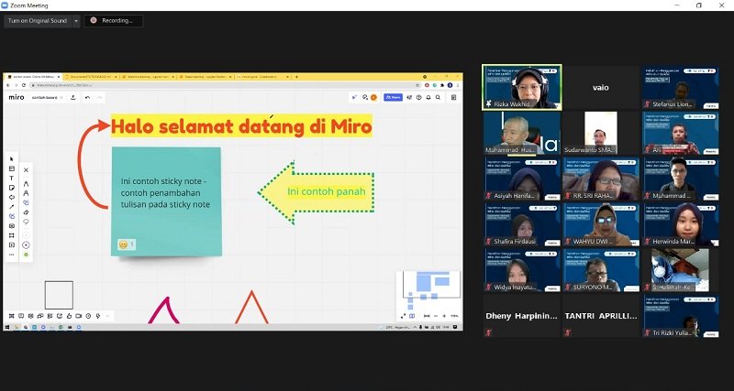Choose the pen option in pen sub-panel
The height and width of the screenshot is (391, 734).
(x=26, y=183)
